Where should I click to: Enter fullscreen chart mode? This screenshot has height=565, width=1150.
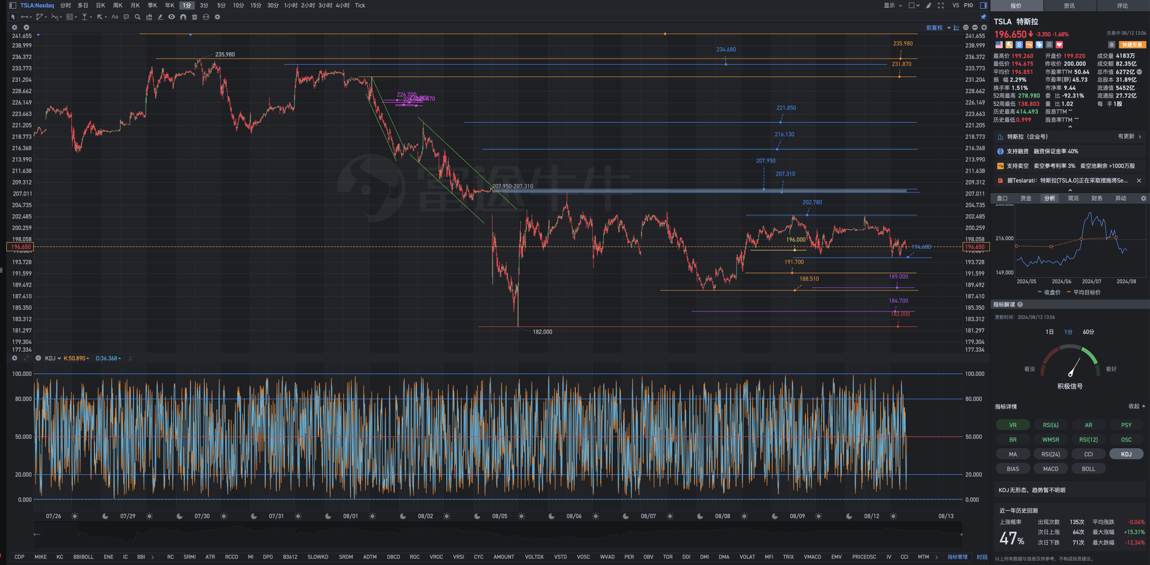[941, 5]
